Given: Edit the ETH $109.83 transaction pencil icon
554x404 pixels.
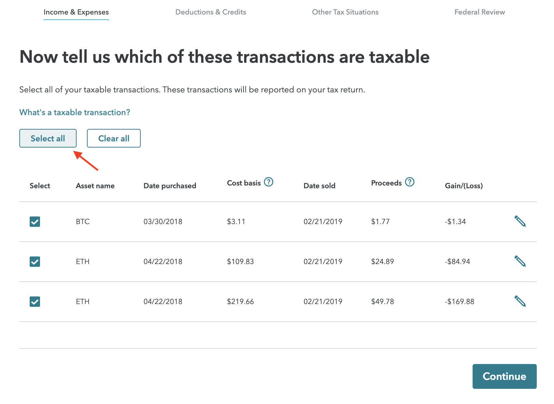Looking at the screenshot, I should [520, 261].
